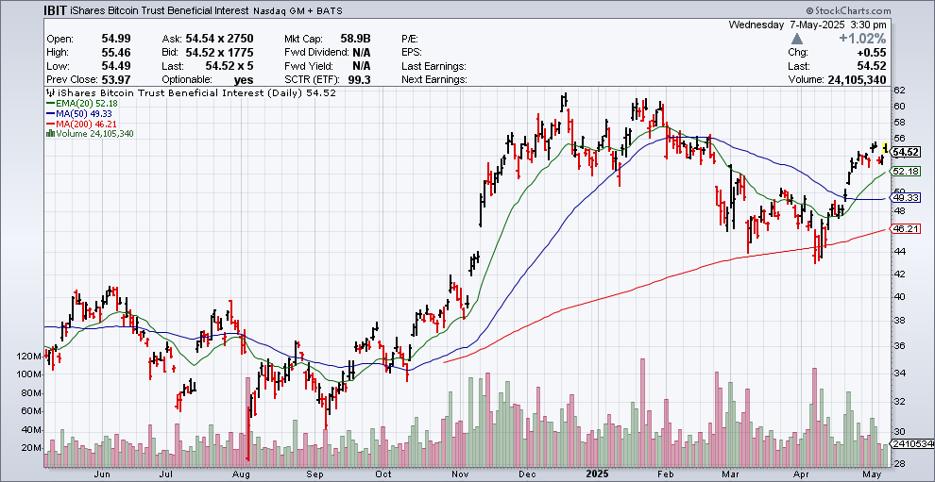Viewport: 935px width, 482px height.
Task: Click the red MA 46.21 price tag
Action: [906, 228]
